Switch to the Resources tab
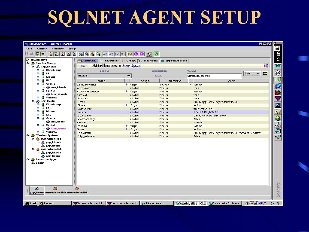 point(109,61)
